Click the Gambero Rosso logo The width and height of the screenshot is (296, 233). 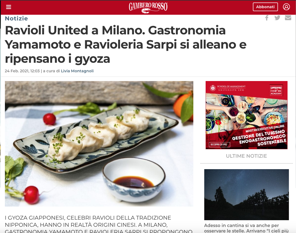(x=148, y=8)
